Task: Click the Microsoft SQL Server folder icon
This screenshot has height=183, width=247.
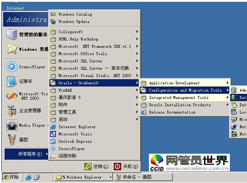Action: (x=53, y=61)
